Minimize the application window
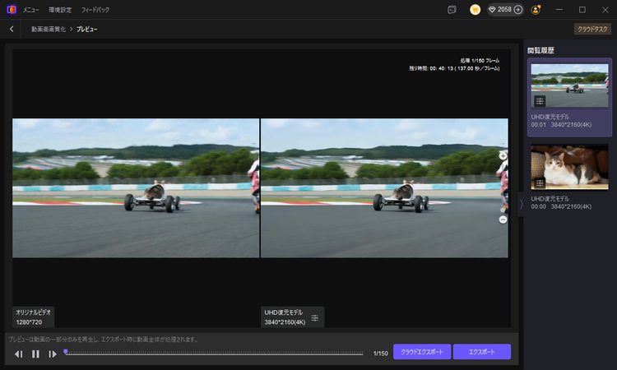Viewport: 617px width, 370px height. tap(559, 10)
